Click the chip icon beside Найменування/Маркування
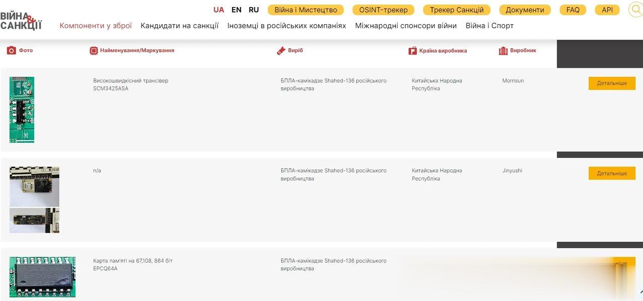643x301 pixels. tap(94, 50)
